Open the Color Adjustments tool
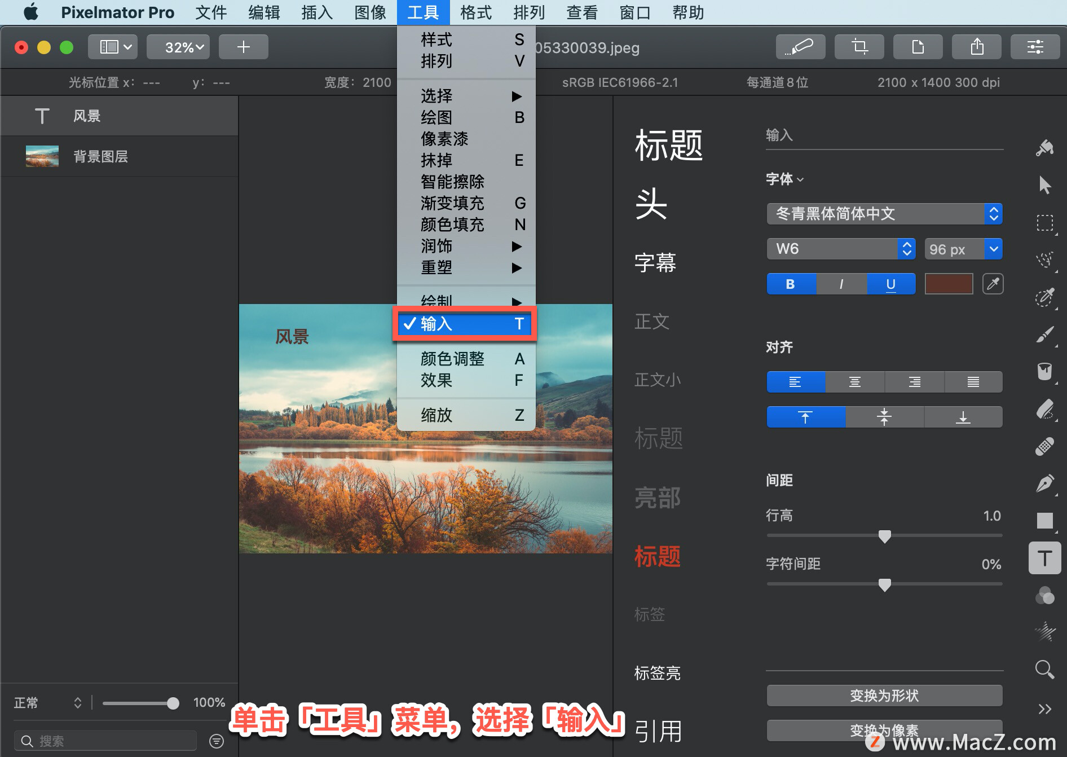Screen dimensions: 1067x757 coord(1044,595)
